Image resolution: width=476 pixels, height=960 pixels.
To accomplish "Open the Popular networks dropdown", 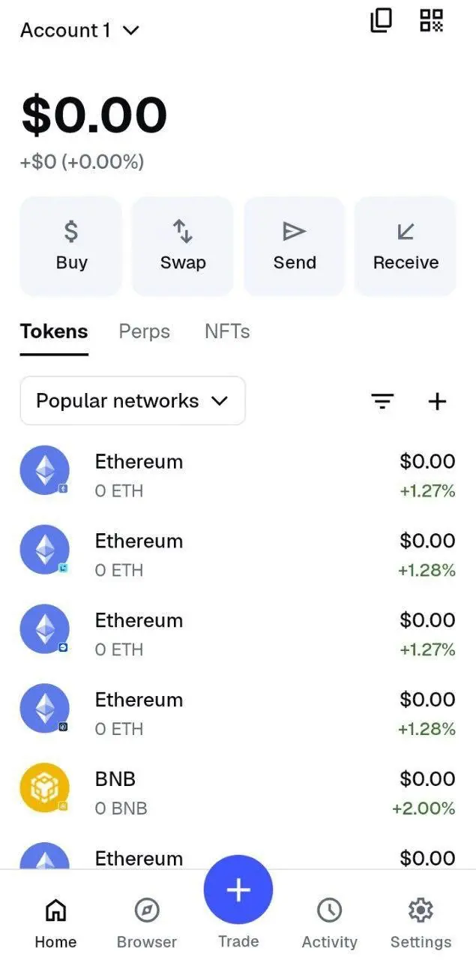I will click(x=133, y=400).
